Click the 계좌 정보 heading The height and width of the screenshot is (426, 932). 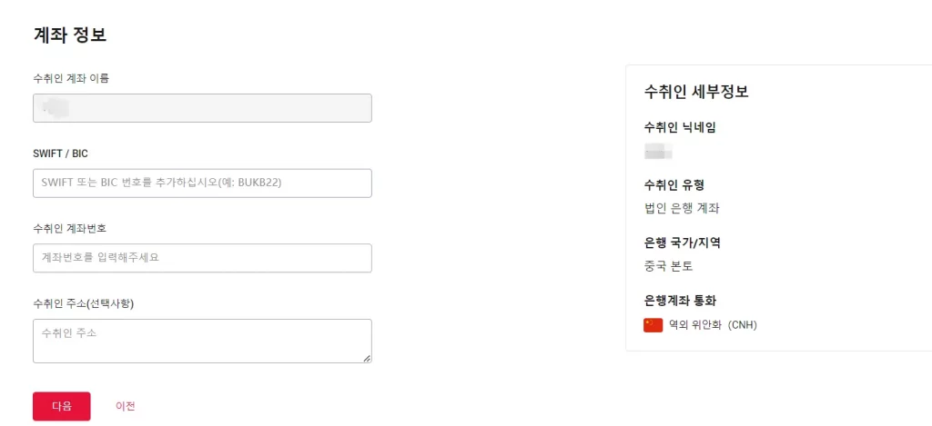pos(70,35)
